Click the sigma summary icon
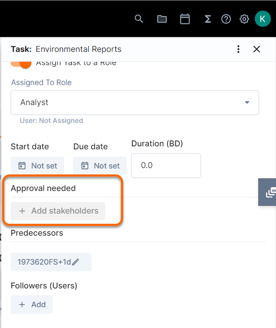 (208, 19)
